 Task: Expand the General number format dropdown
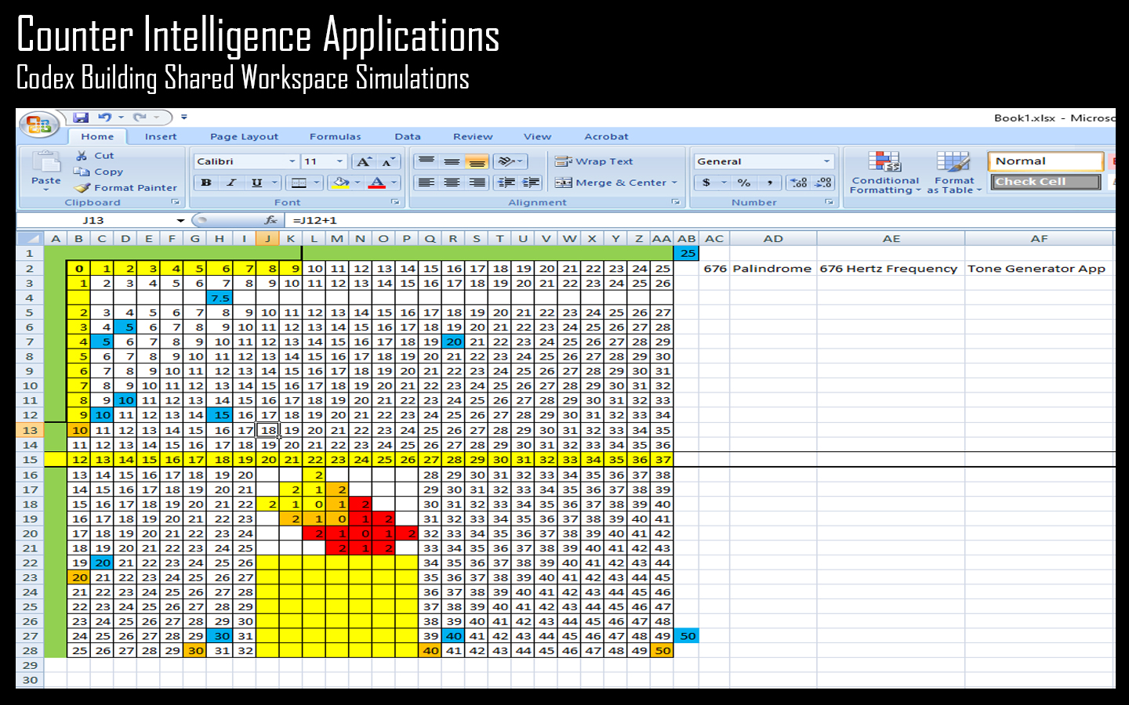tap(826, 161)
